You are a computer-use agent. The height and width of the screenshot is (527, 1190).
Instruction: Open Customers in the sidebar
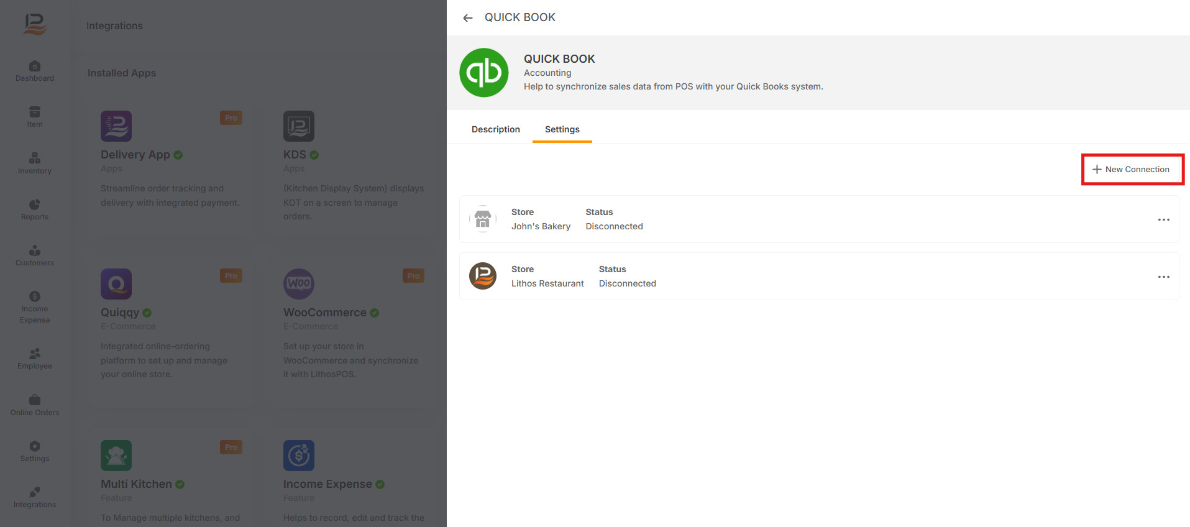(35, 255)
